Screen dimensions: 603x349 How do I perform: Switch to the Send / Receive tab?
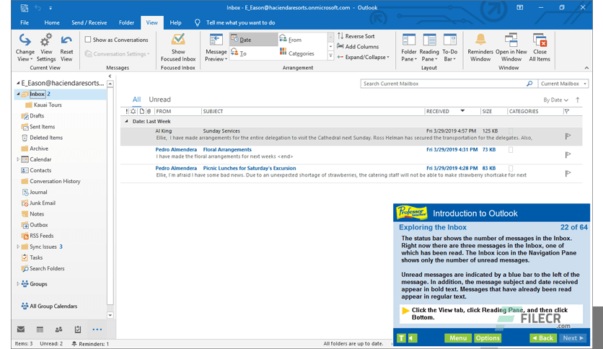tap(89, 22)
